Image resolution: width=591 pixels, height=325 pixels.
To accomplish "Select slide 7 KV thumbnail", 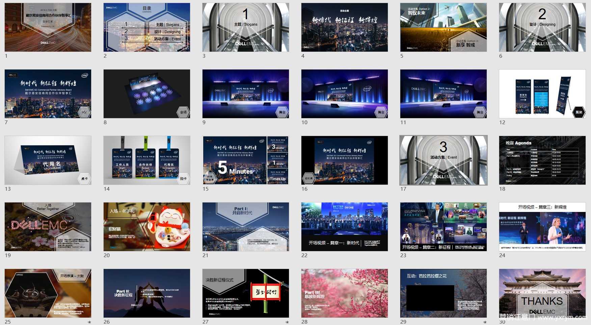I will (48, 94).
